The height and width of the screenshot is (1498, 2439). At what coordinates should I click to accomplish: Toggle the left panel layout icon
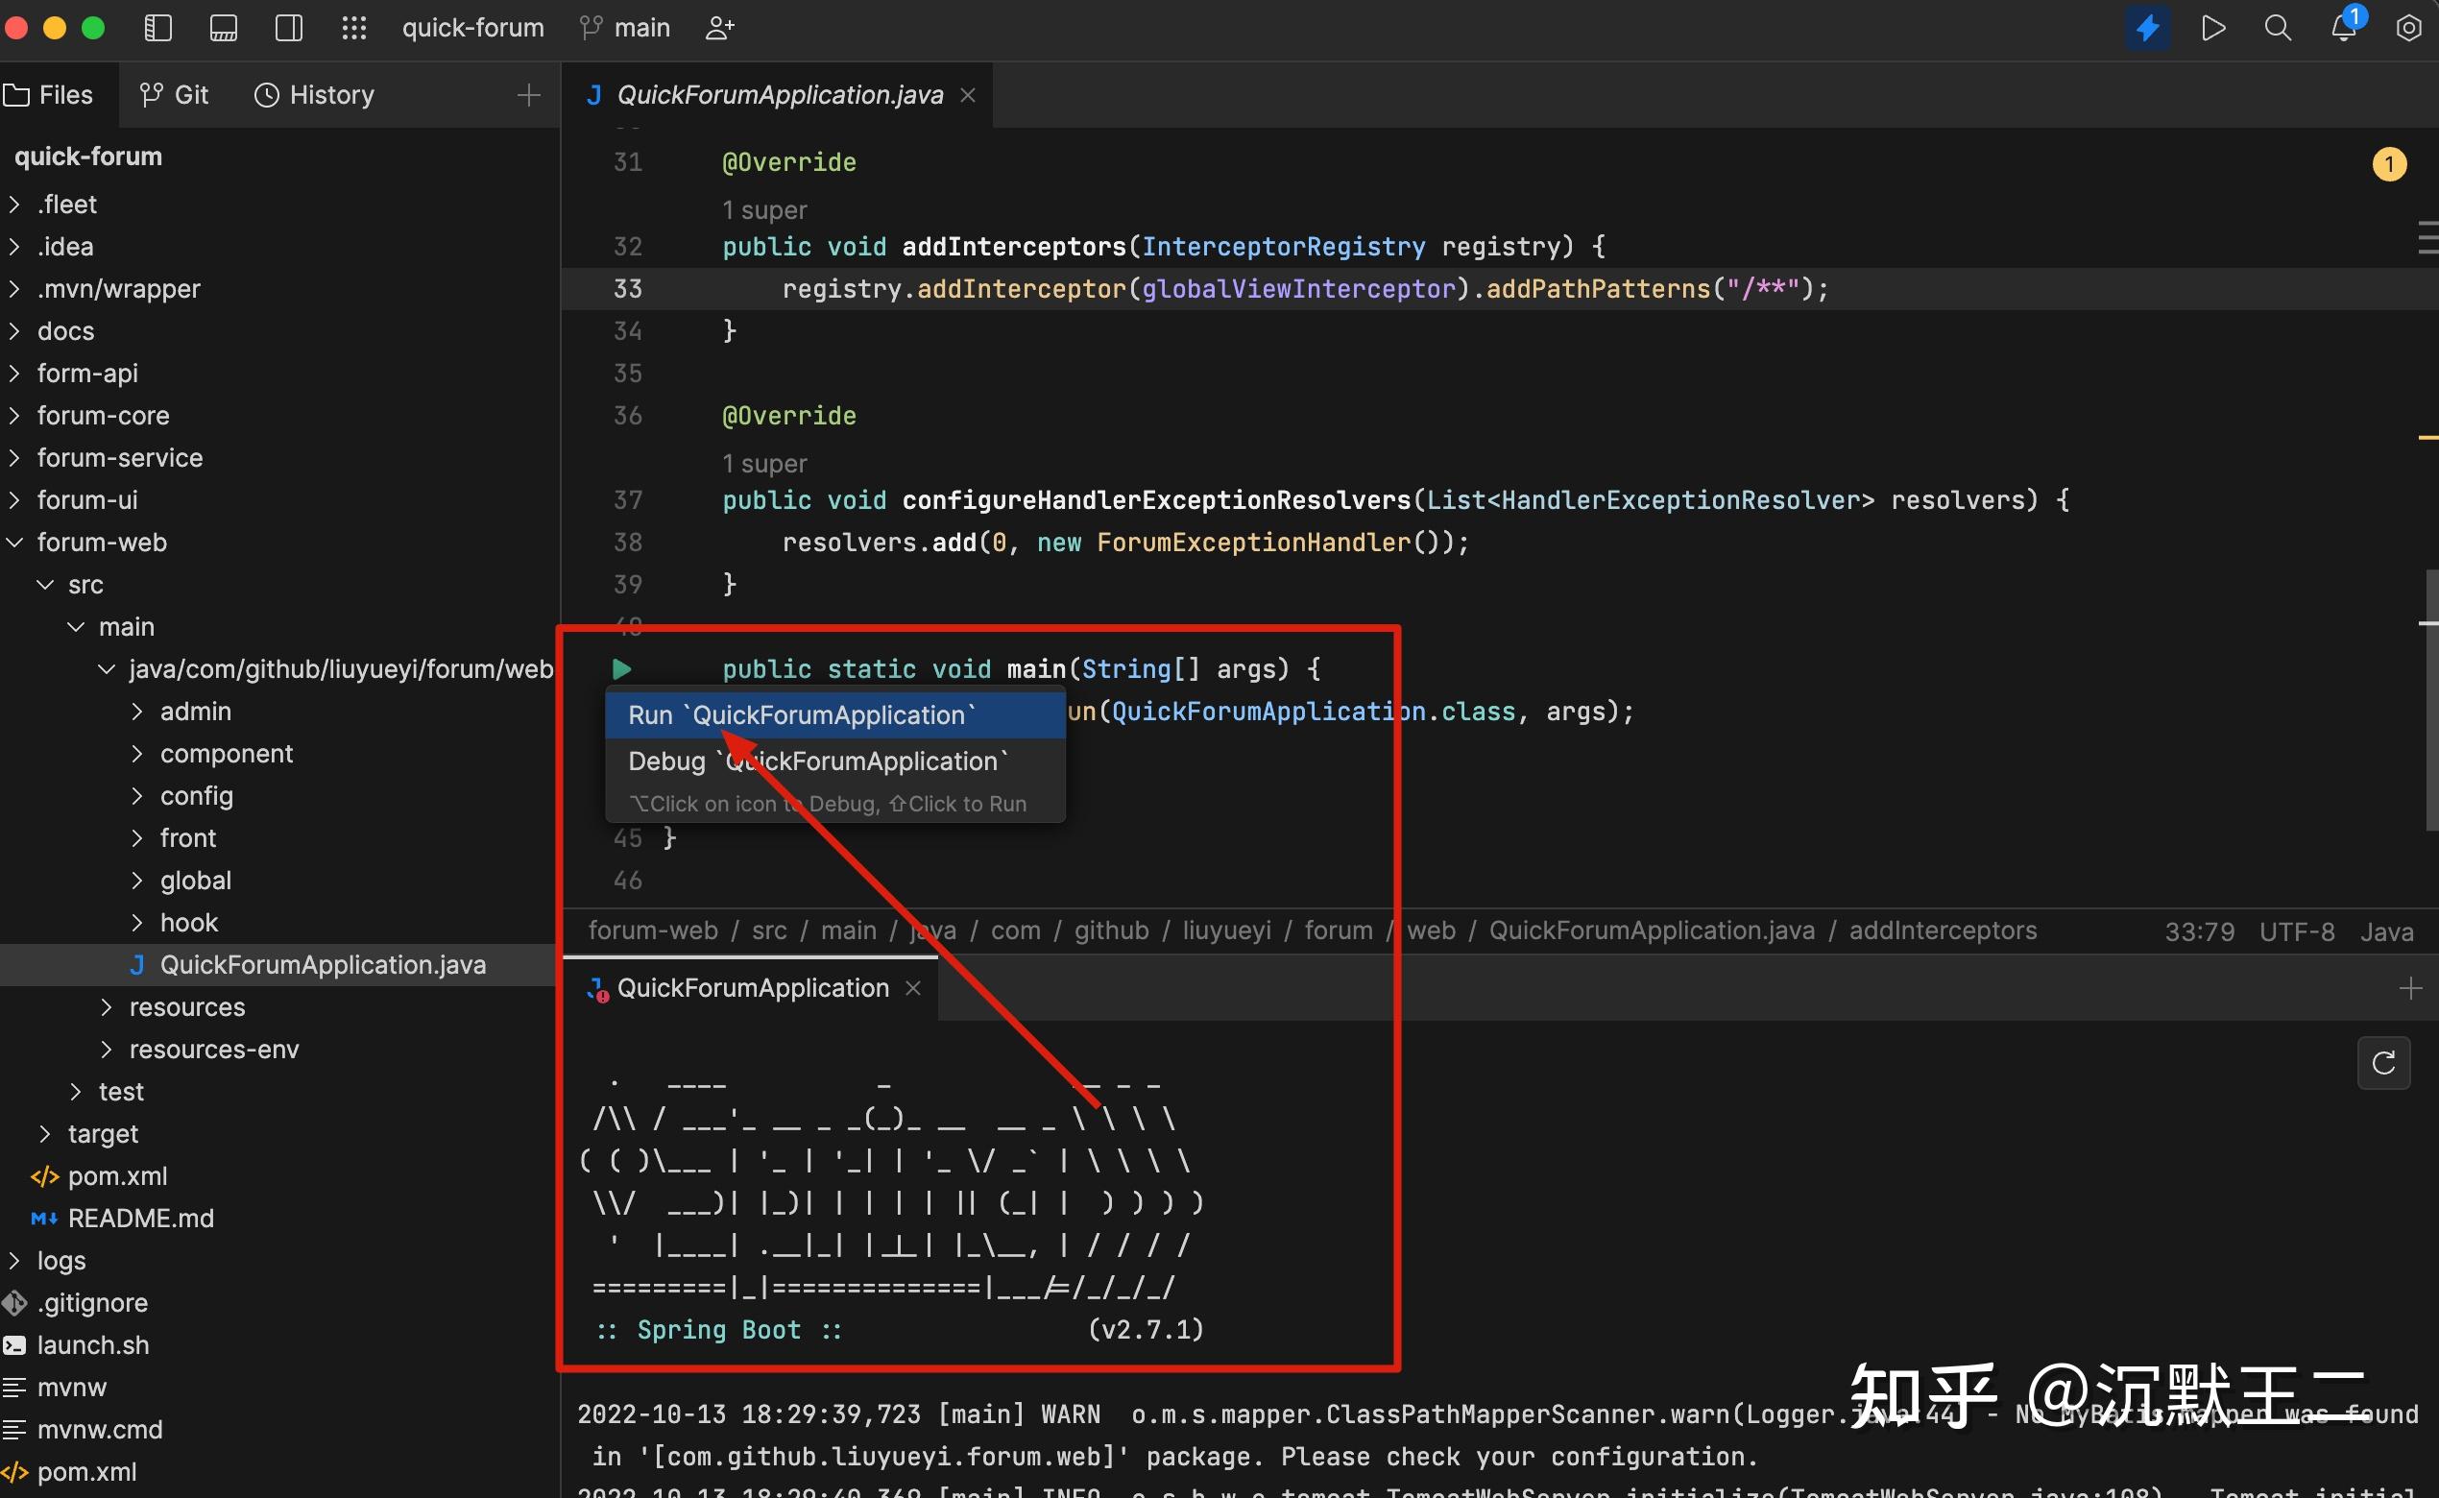(158, 28)
